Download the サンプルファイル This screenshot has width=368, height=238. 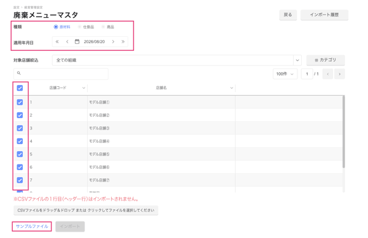(32, 227)
